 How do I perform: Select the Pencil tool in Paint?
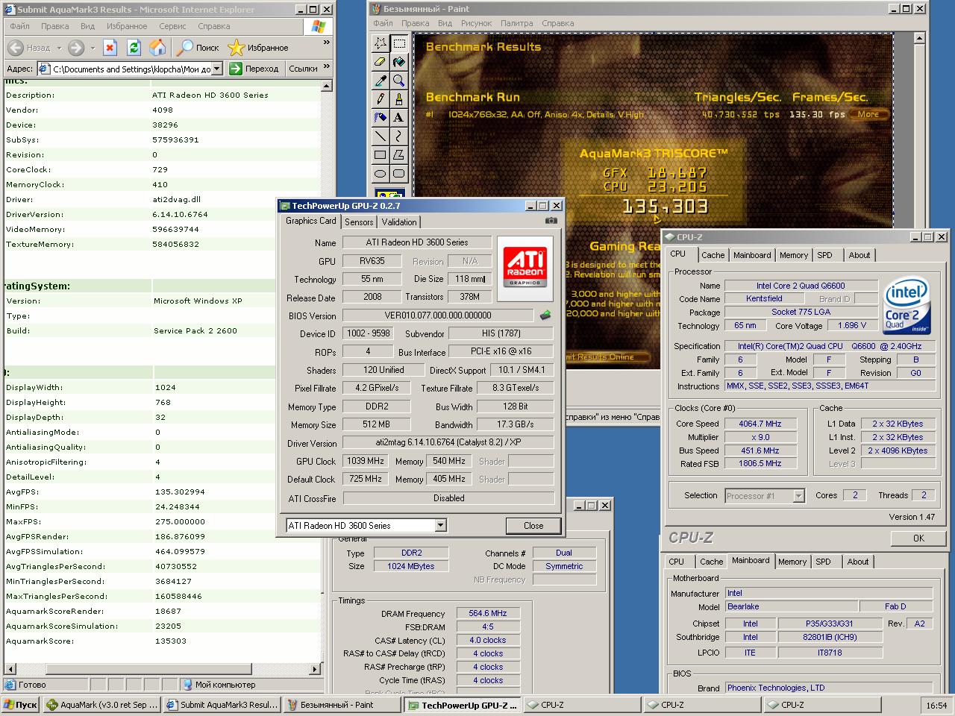click(x=381, y=98)
